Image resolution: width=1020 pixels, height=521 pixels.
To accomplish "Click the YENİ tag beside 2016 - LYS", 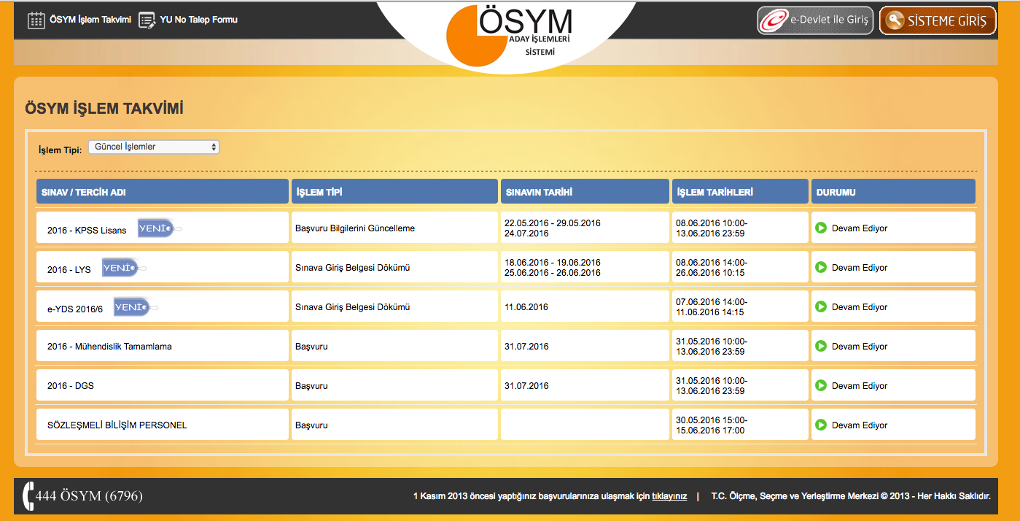I will 120,268.
